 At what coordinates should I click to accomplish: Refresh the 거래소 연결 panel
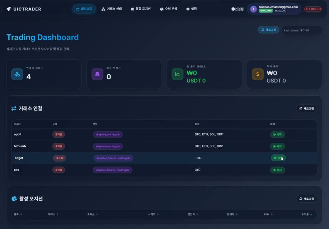pos(306,109)
